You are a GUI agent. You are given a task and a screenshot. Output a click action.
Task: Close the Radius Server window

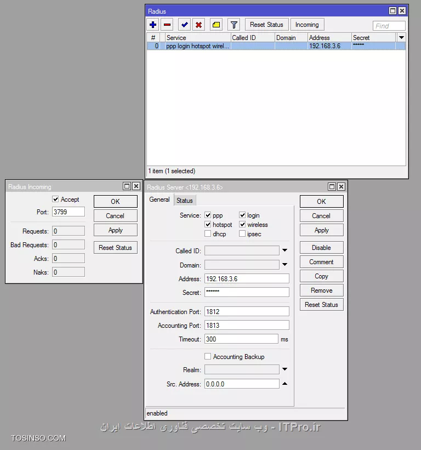click(x=341, y=187)
